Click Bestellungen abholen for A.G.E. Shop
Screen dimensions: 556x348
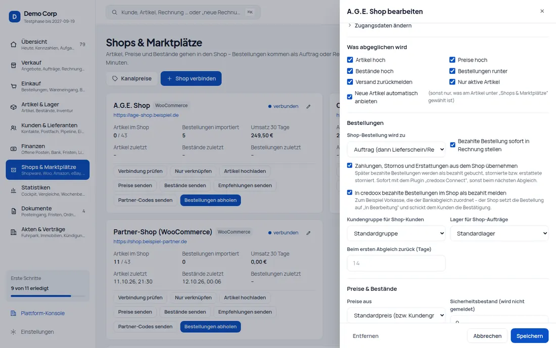click(210, 200)
